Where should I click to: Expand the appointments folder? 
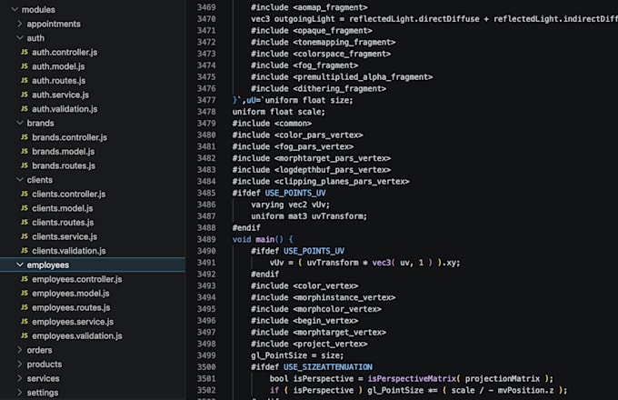[20, 24]
